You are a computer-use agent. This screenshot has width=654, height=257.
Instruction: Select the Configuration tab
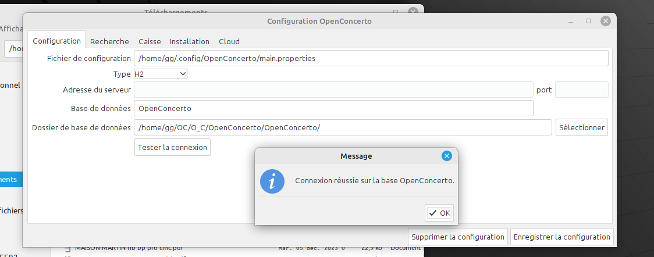56,41
